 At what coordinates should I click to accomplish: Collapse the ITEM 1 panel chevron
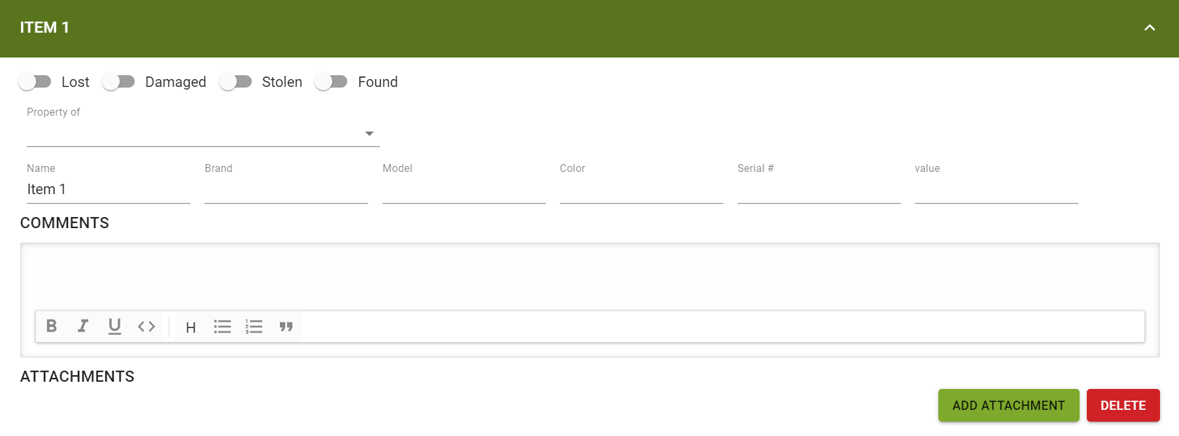1150,27
